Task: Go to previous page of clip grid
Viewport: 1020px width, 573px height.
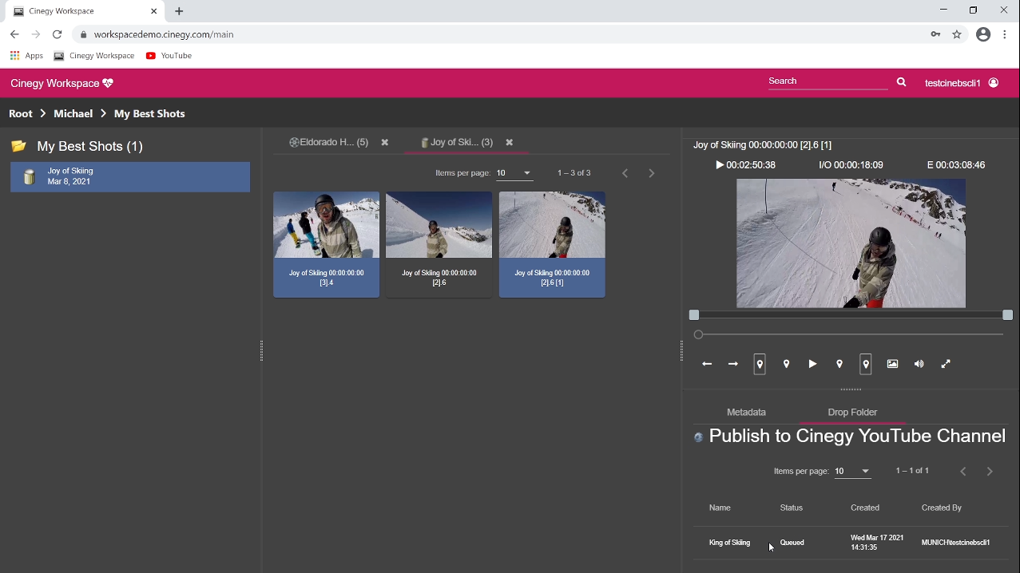Action: pos(625,173)
